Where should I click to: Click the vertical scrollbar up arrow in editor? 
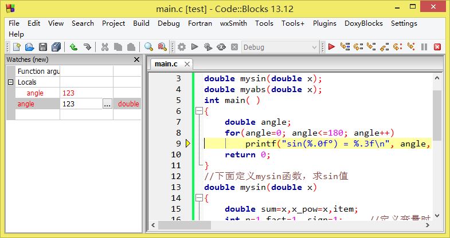[437, 78]
